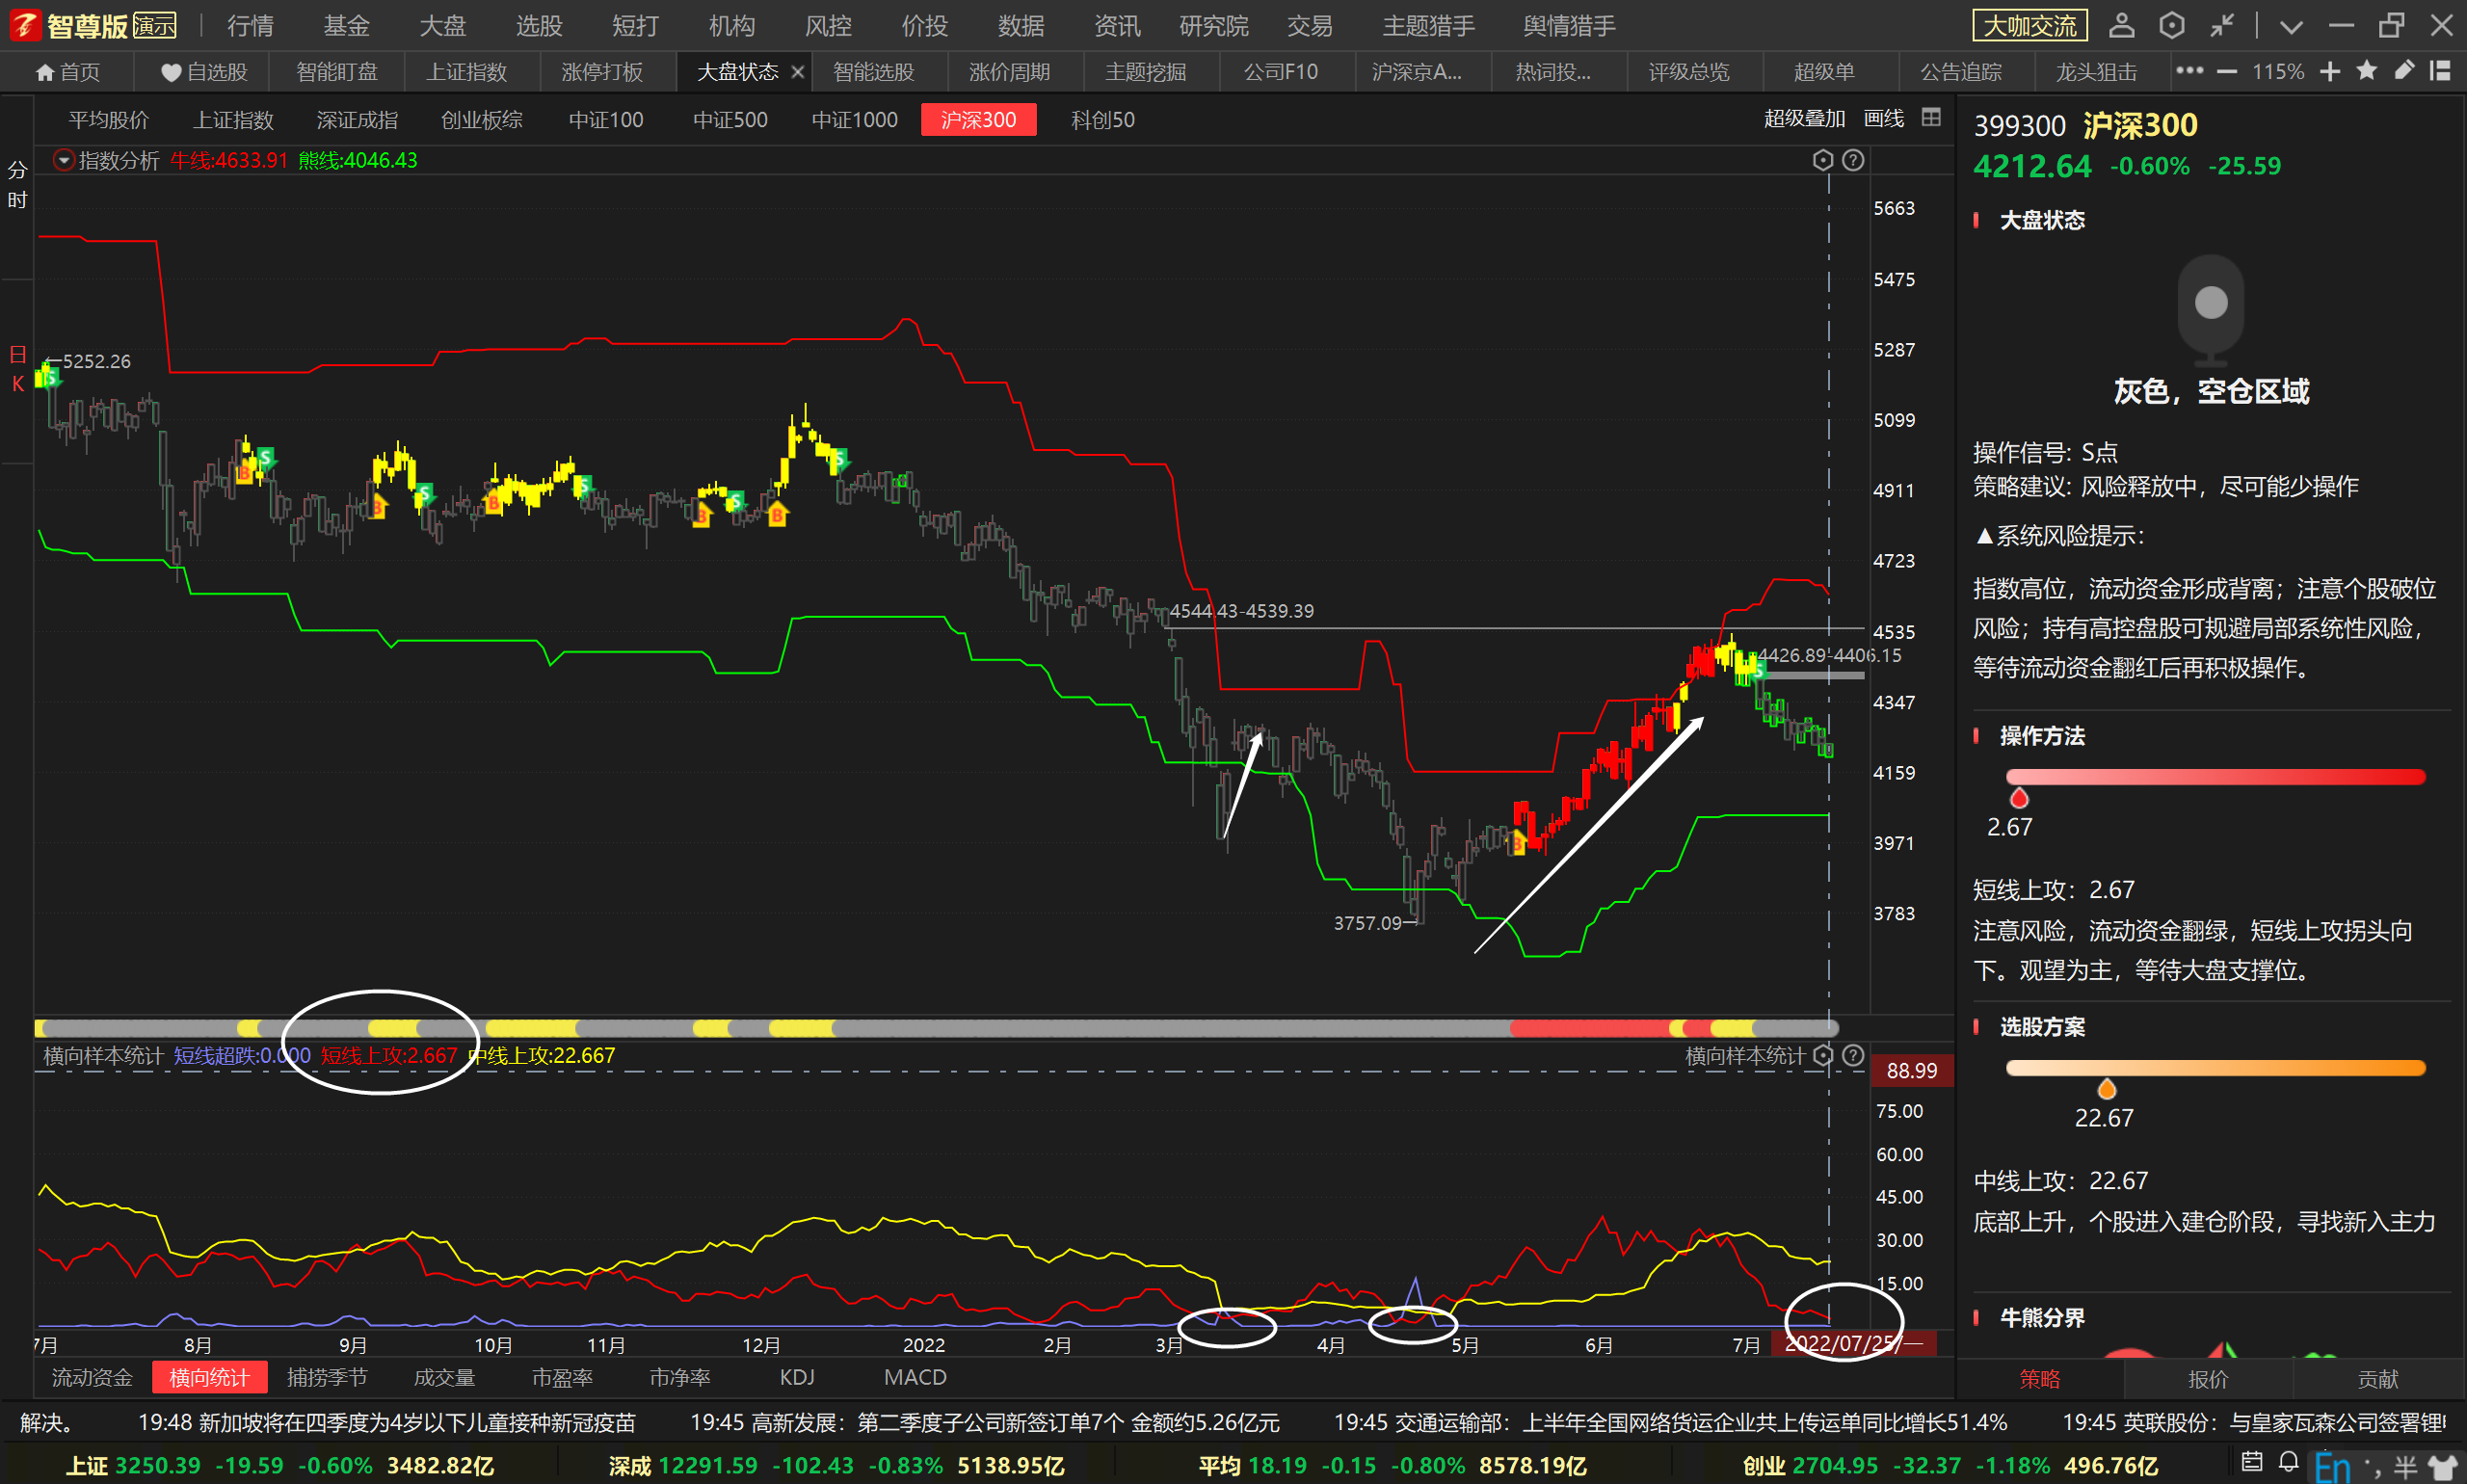Open the user account profile icon
Screen dimensions: 2467x1484
click(x=2120, y=25)
